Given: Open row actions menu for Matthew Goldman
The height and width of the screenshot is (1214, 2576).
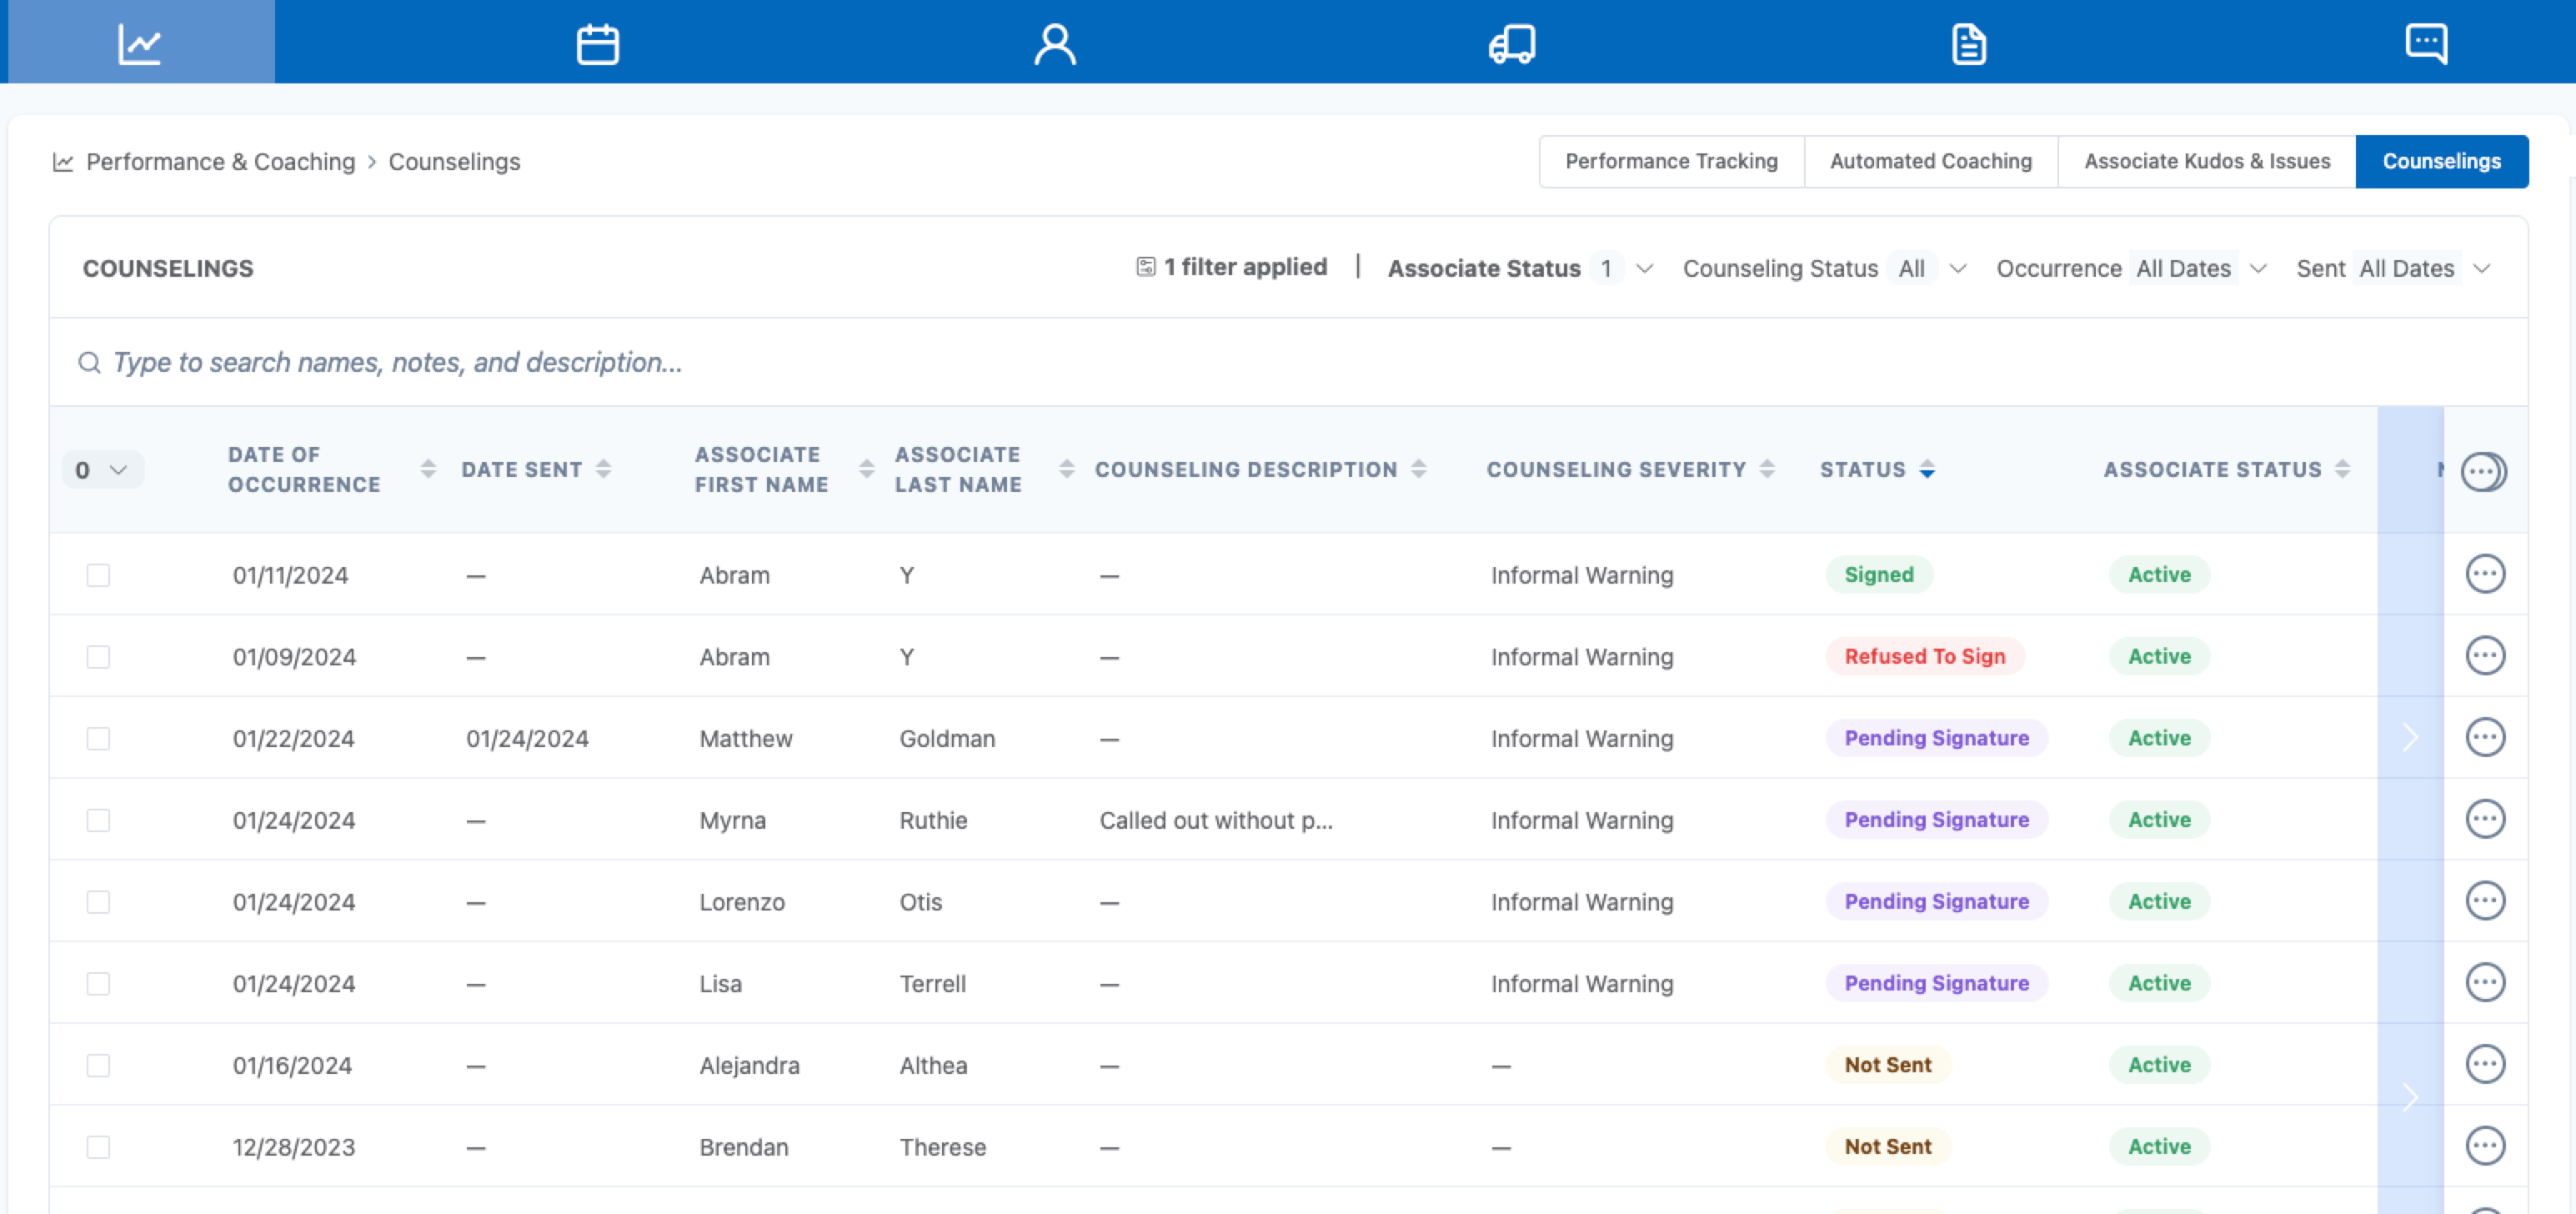Looking at the screenshot, I should [2484, 738].
